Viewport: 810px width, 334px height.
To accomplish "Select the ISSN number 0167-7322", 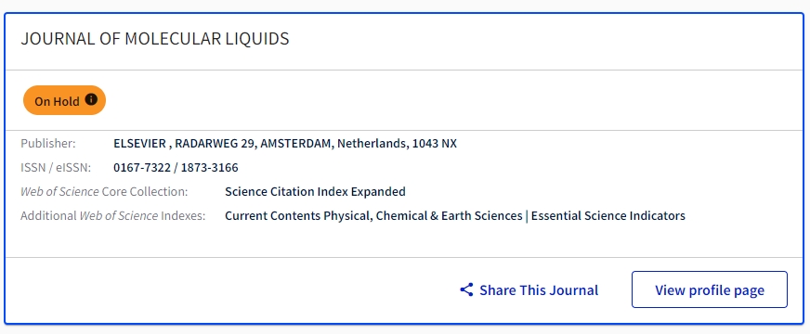I will click(139, 168).
